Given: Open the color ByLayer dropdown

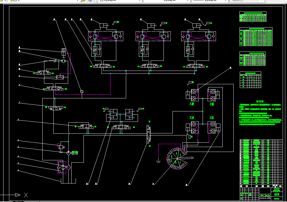Looking at the screenshot, I should [x=120, y=1].
